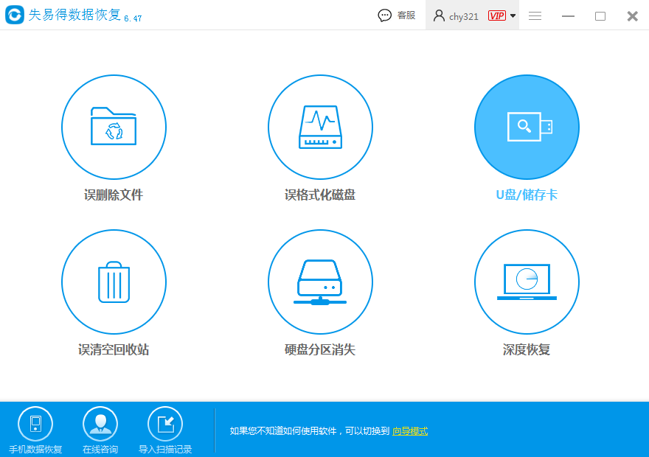
Task: Click the 深度恢复 text label
Action: [527, 349]
